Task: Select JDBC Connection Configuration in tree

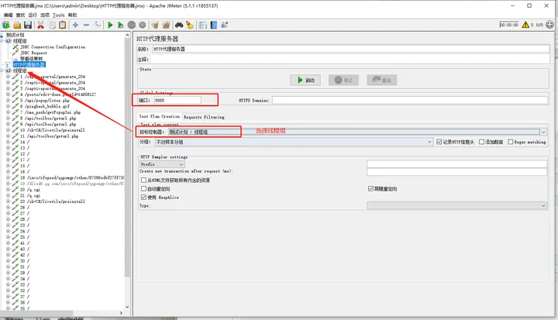Action: click(x=53, y=47)
